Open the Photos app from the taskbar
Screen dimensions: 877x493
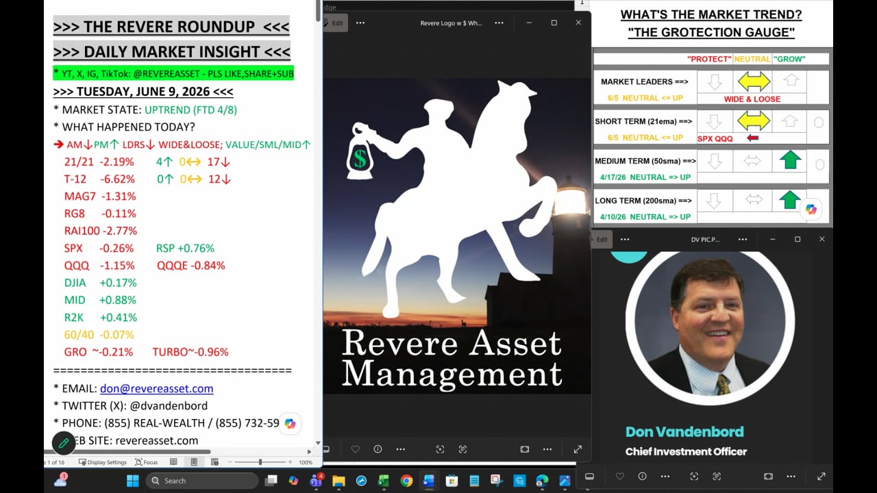pos(565,481)
